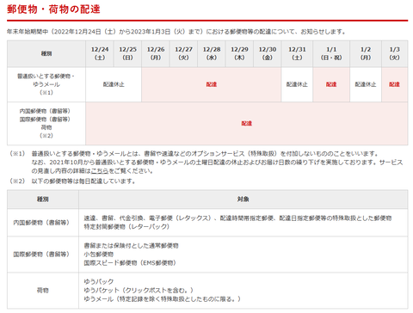
Task: Select the 12/27 (火) column header
Action: tap(183, 53)
